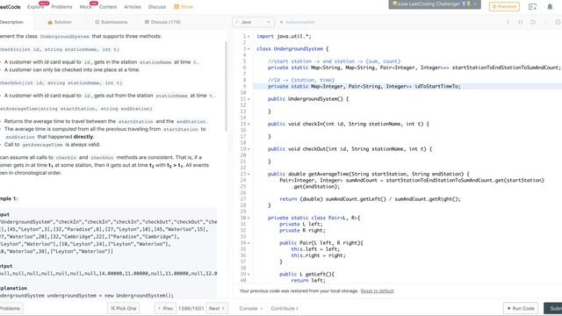
Task: Open the Submissions tab
Action: pyautogui.click(x=112, y=22)
